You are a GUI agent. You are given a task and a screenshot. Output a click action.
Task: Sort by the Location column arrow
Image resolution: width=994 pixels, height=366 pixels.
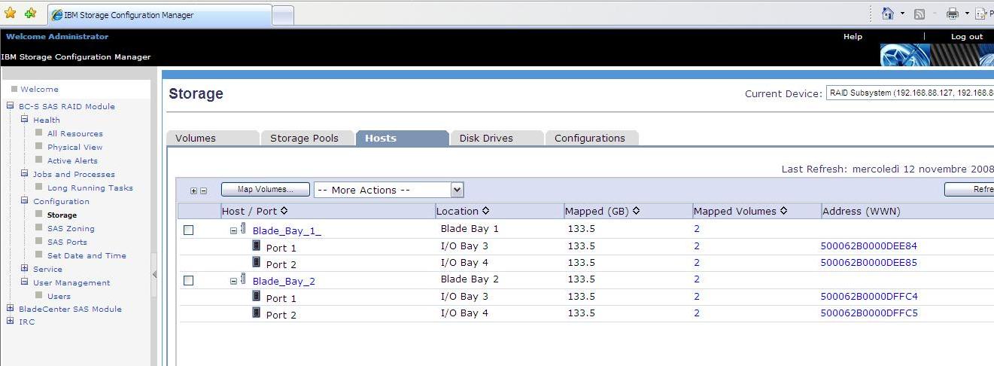(485, 211)
